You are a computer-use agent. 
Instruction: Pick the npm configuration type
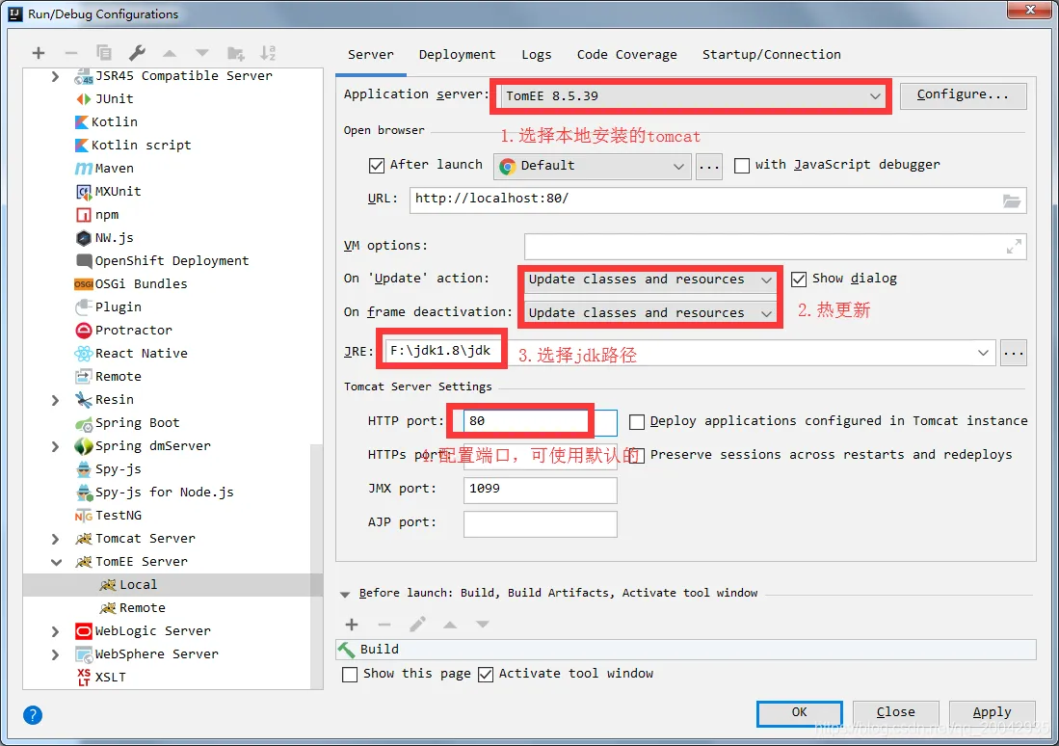pyautogui.click(x=97, y=214)
